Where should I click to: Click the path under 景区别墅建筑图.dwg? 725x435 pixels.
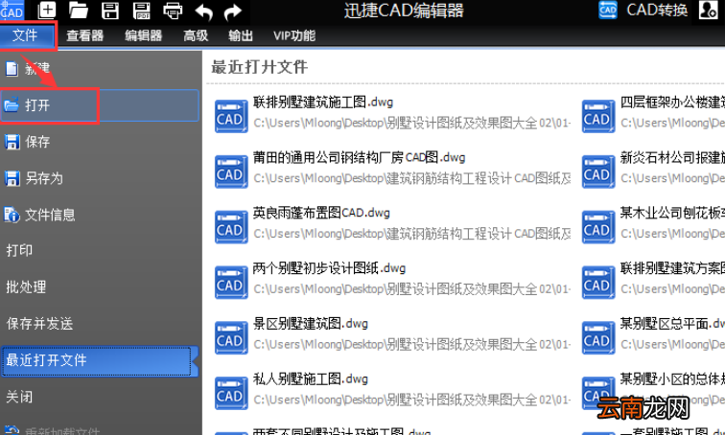412,344
